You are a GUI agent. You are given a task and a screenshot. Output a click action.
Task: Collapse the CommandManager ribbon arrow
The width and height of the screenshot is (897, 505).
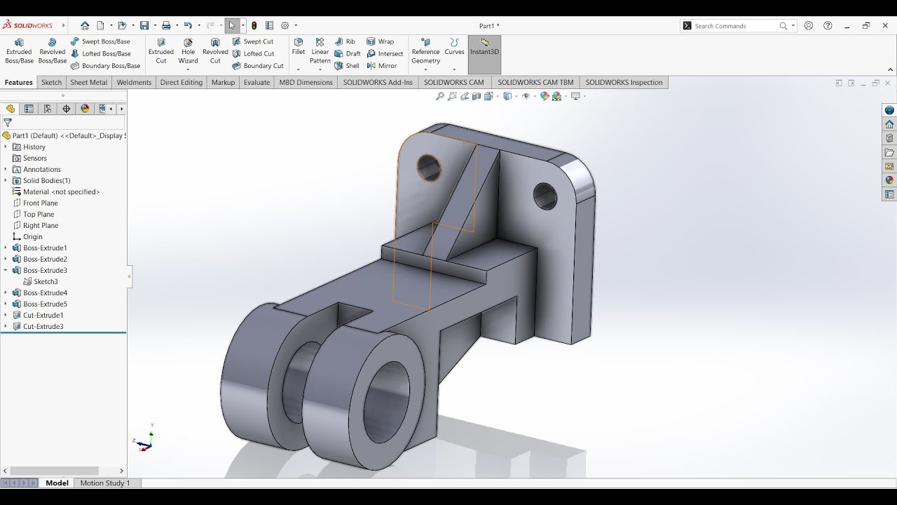click(x=891, y=69)
